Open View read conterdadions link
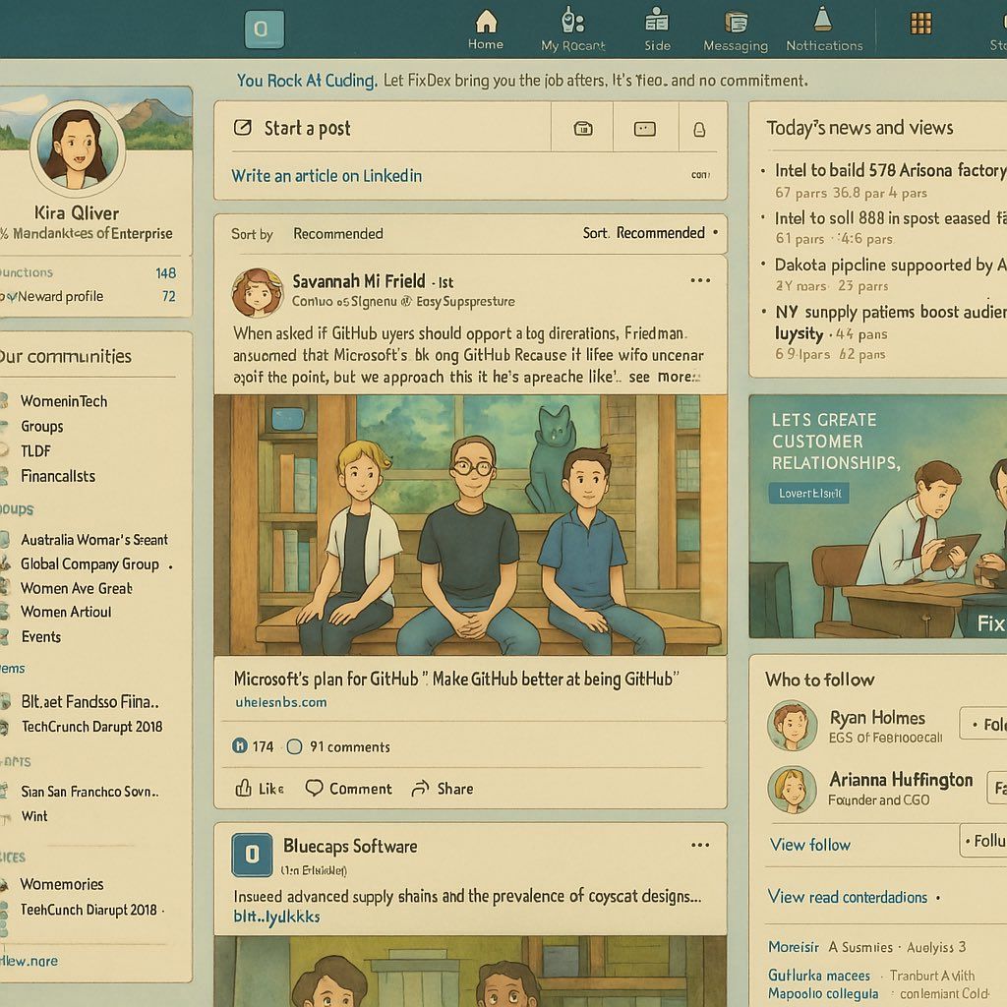The height and width of the screenshot is (1007, 1007). pos(847,897)
